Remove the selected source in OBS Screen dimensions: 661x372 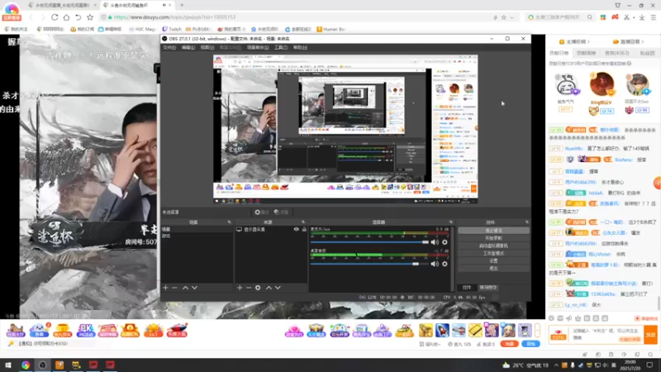tap(249, 288)
